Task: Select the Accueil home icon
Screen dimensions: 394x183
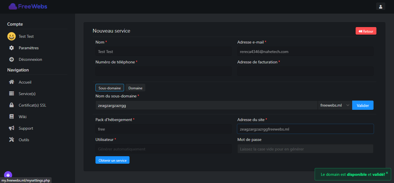Action: pos(11,82)
